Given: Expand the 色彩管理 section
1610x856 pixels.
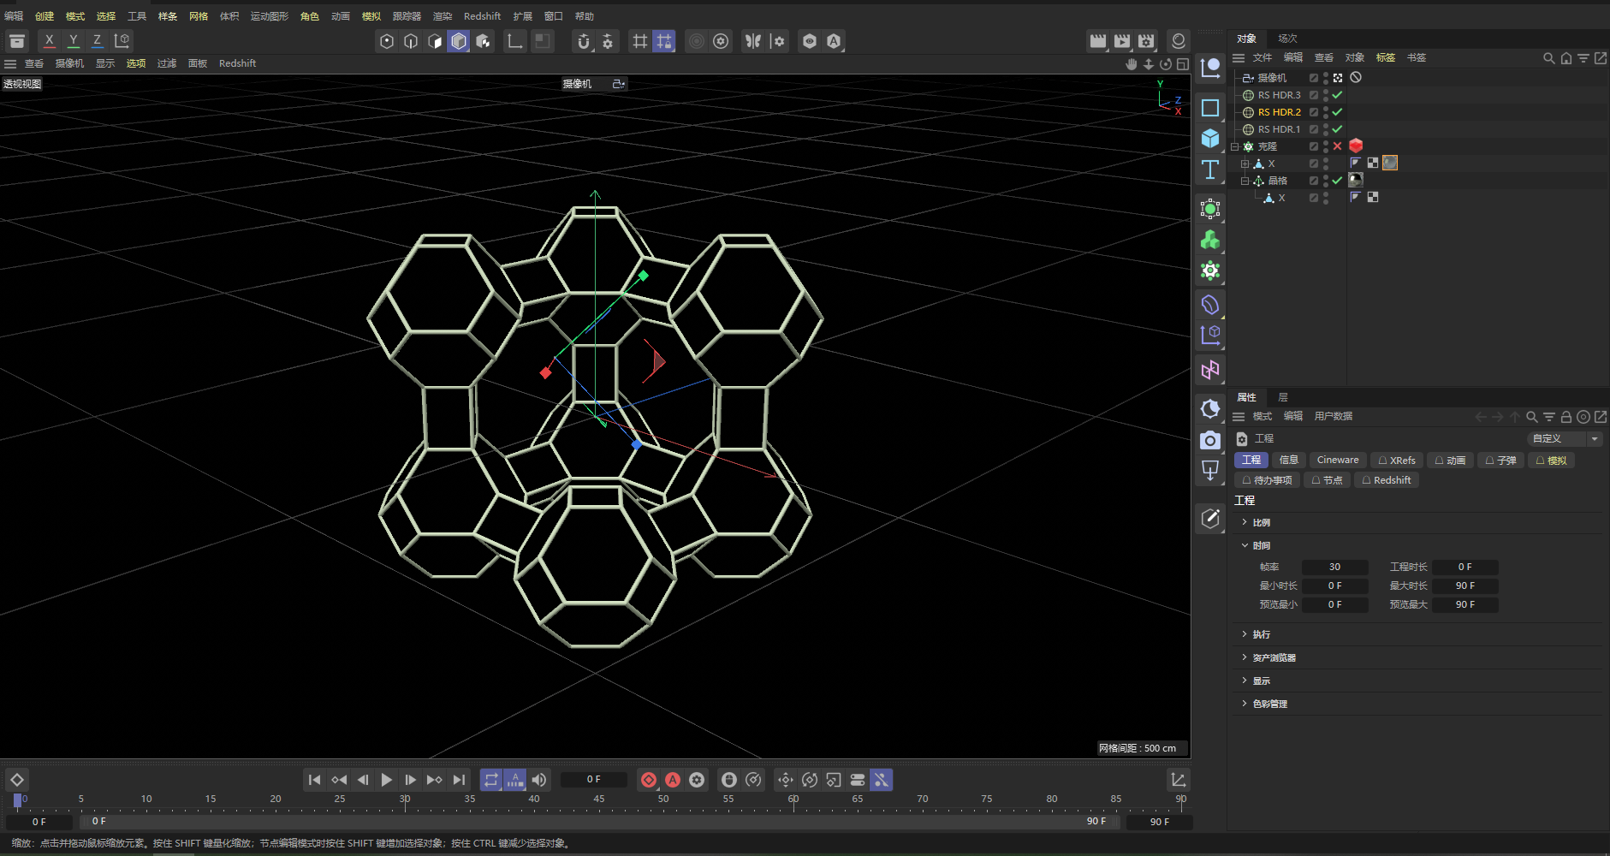Looking at the screenshot, I should click(1245, 704).
